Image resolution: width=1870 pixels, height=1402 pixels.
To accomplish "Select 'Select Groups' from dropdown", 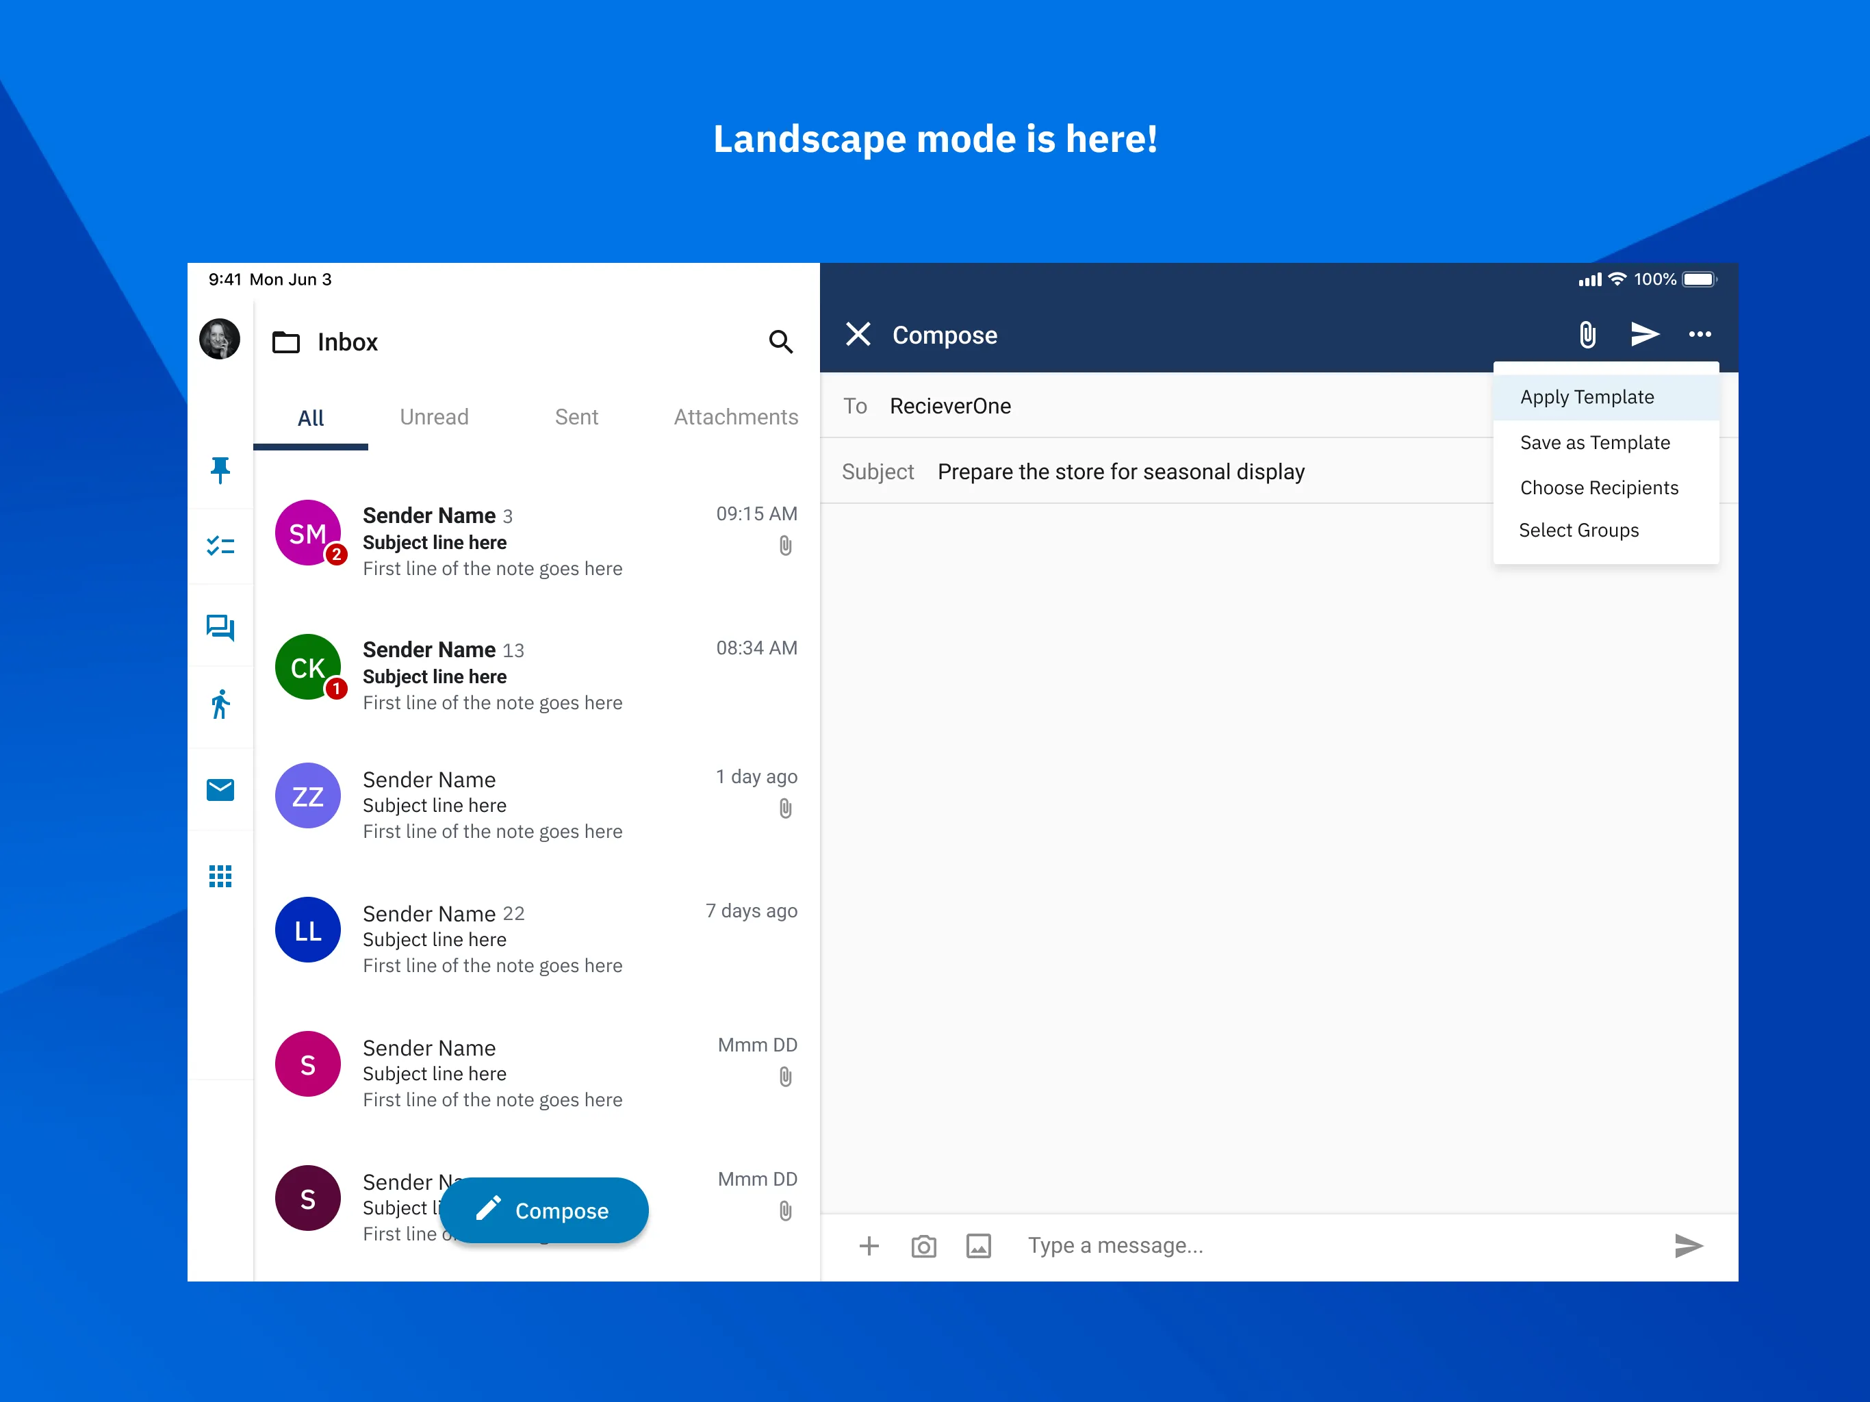I will (x=1578, y=530).
